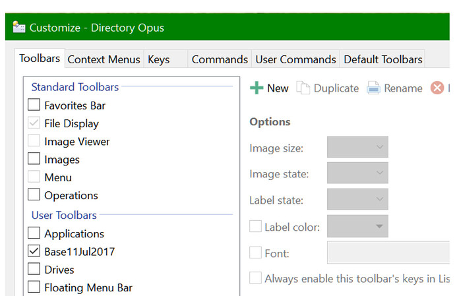
Task: Switch to the Toolbars tab
Action: coord(40,58)
